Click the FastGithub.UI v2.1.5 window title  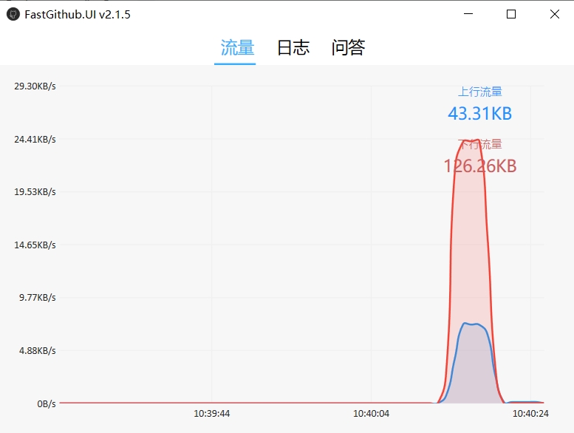coord(78,15)
